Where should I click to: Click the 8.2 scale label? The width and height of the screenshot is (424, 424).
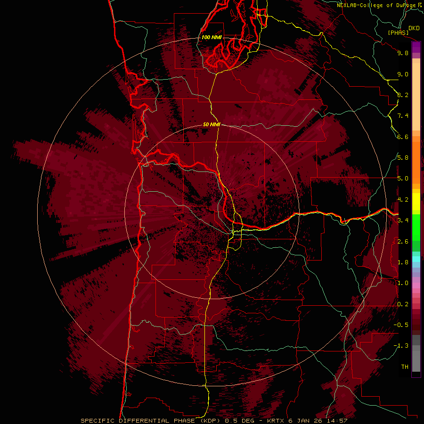click(x=403, y=95)
